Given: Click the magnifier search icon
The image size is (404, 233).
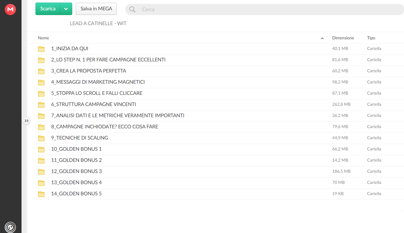Looking at the screenshot, I should [x=132, y=9].
